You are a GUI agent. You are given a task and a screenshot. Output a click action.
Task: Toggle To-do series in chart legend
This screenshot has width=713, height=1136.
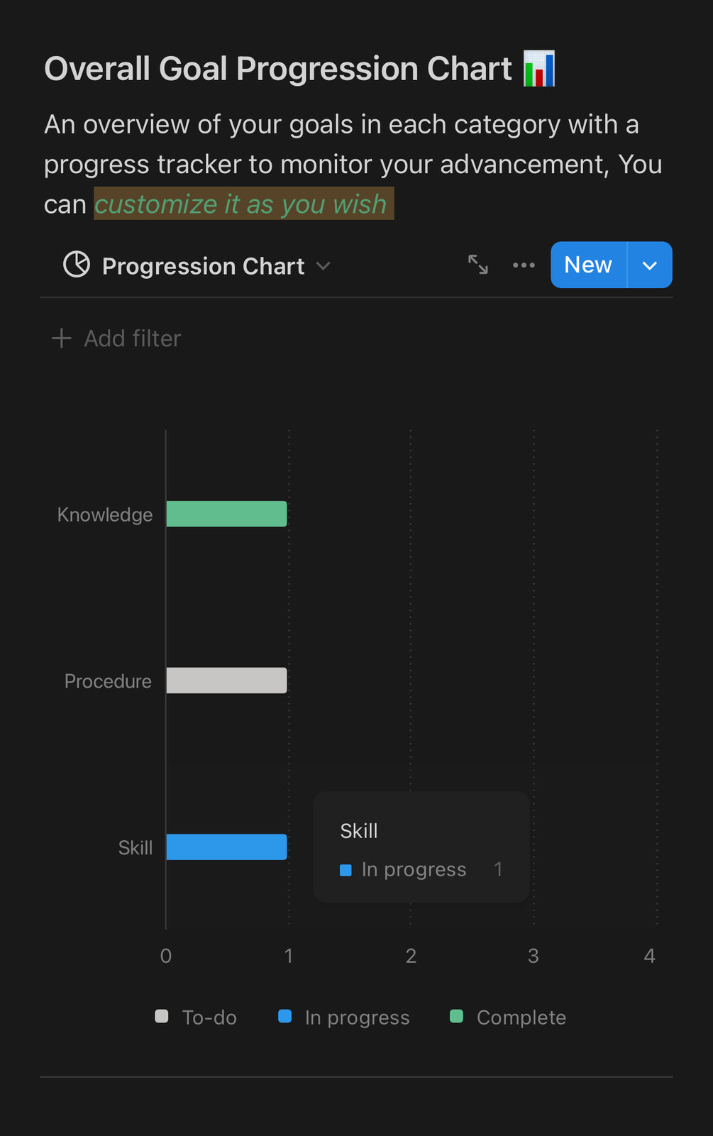(x=196, y=1017)
